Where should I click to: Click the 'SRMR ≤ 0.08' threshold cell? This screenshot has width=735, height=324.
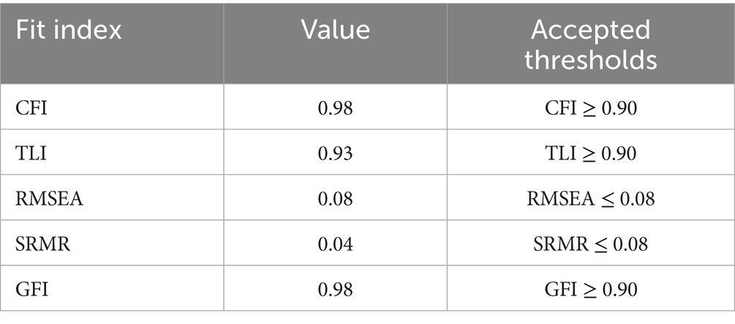(x=590, y=244)
